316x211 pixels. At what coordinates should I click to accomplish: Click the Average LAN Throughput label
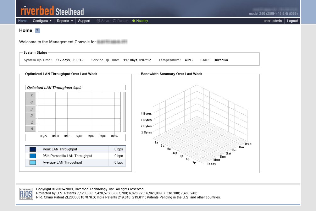pos(62,162)
